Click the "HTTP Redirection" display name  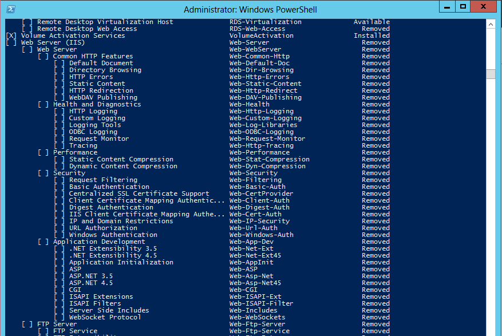pyautogui.click(x=101, y=90)
